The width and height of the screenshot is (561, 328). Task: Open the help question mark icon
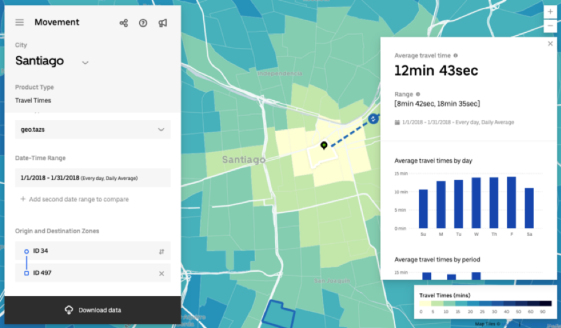click(143, 23)
